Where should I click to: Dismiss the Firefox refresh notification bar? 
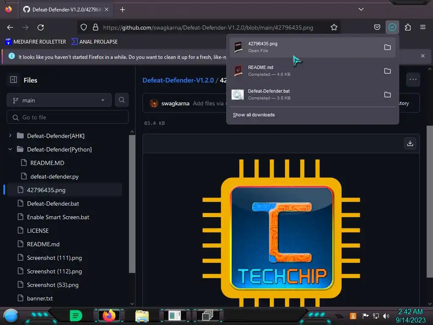pos(422,56)
